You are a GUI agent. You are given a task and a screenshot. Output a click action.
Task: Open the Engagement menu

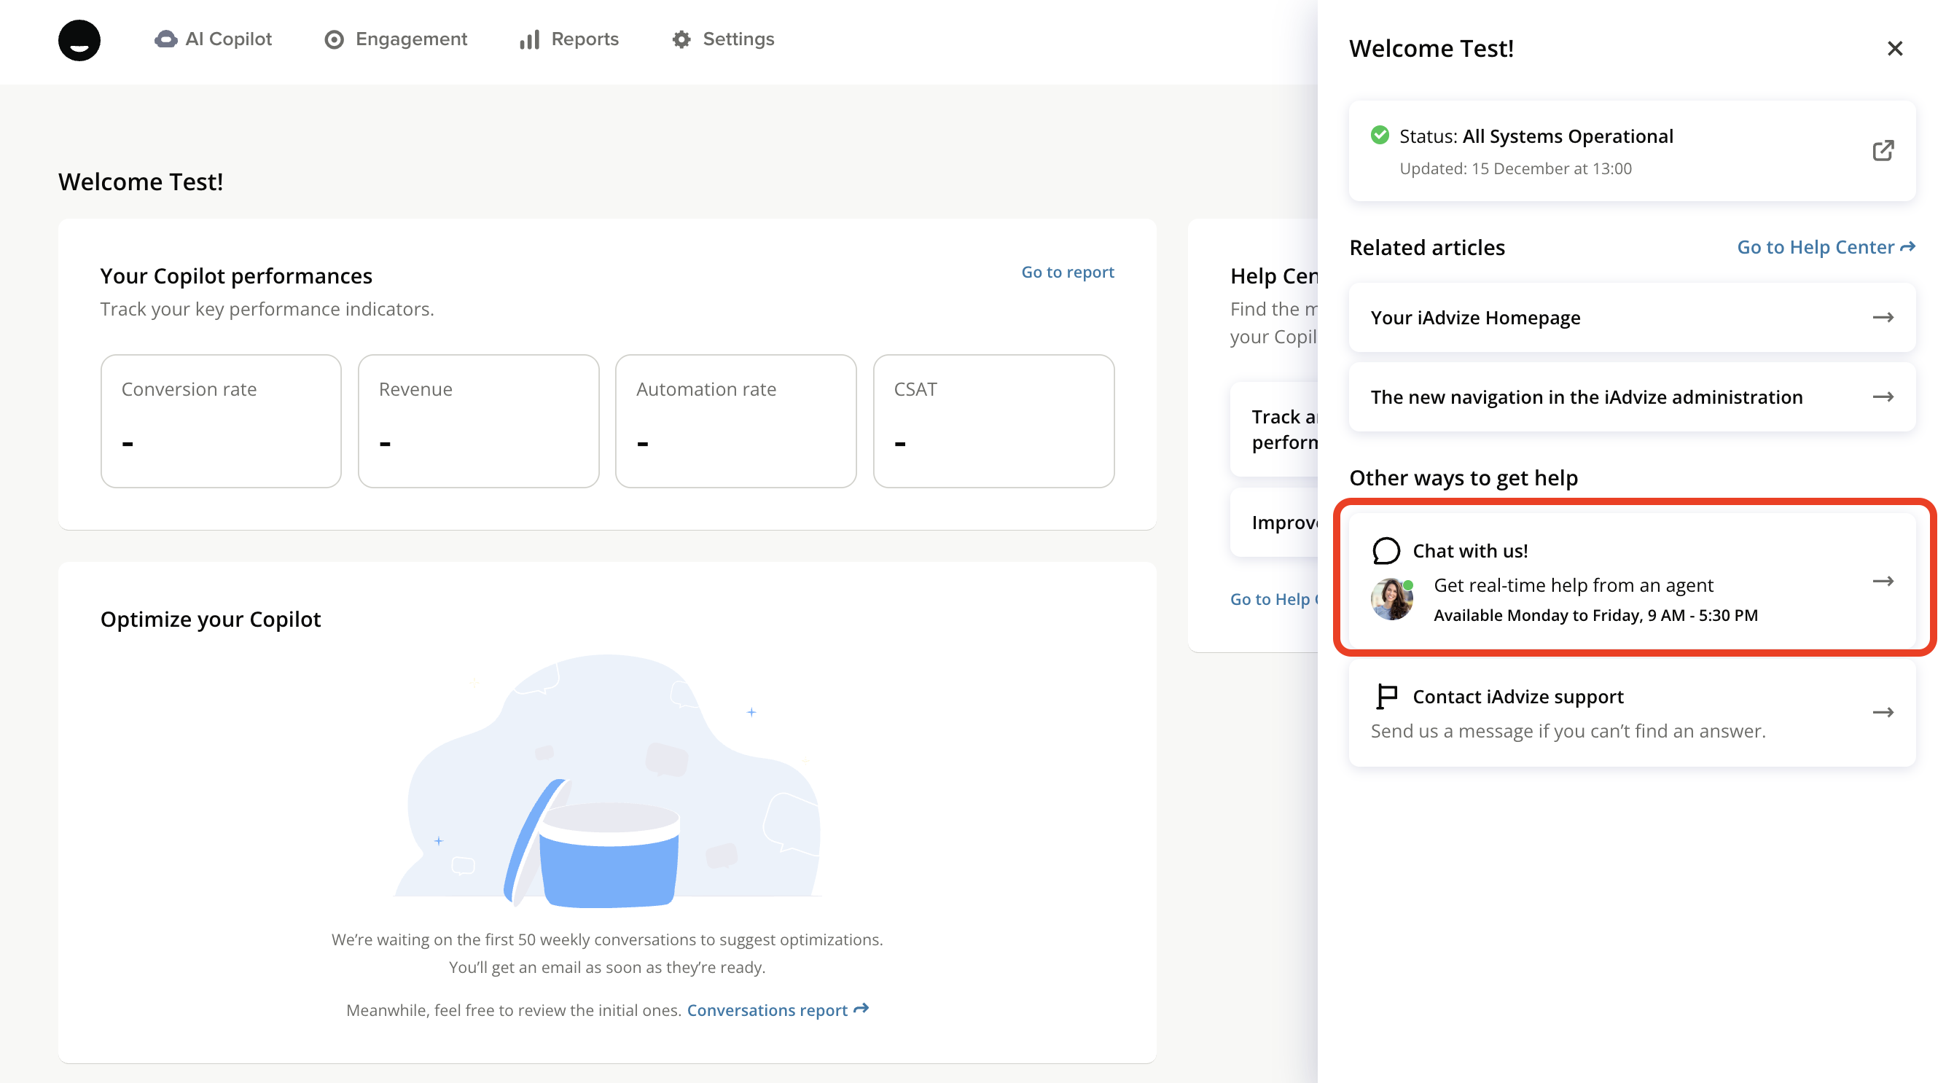click(396, 39)
